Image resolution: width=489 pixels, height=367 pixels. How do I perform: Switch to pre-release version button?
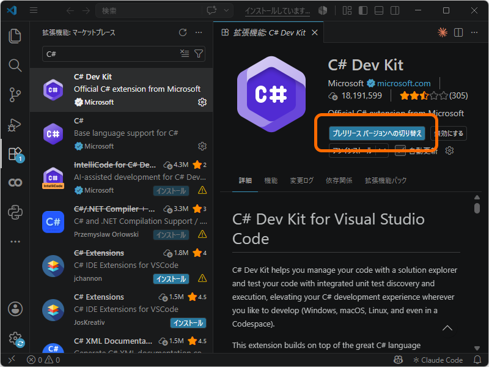click(377, 133)
